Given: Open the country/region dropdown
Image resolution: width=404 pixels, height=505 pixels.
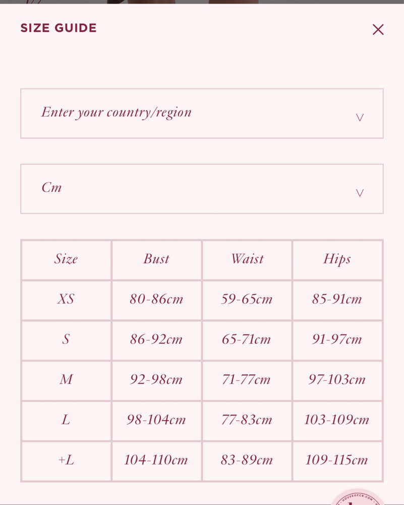Looking at the screenshot, I should [202, 113].
